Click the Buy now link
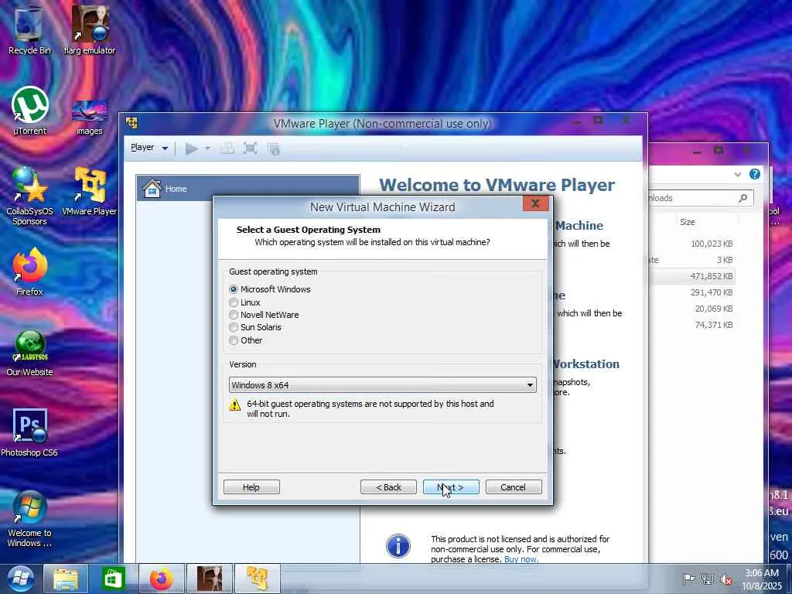Viewport: 792px width, 594px height. pos(521,559)
